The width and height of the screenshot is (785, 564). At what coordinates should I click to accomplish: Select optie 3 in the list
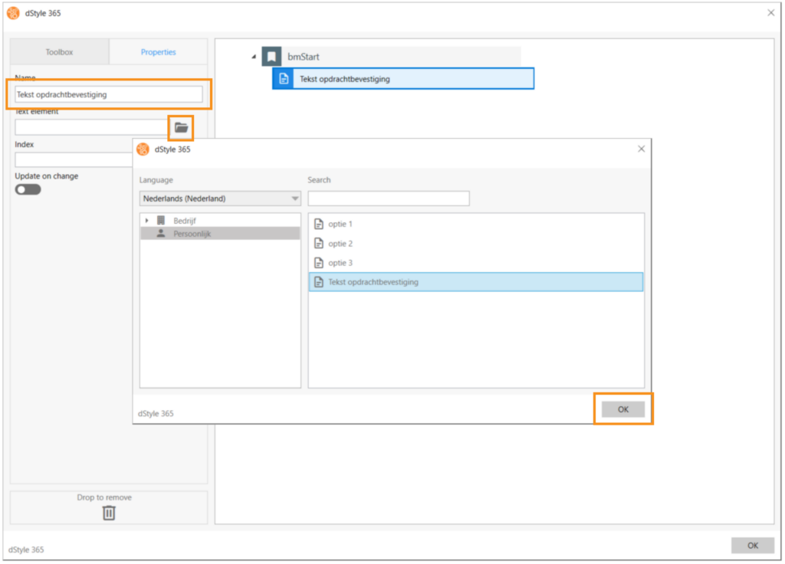(475, 262)
